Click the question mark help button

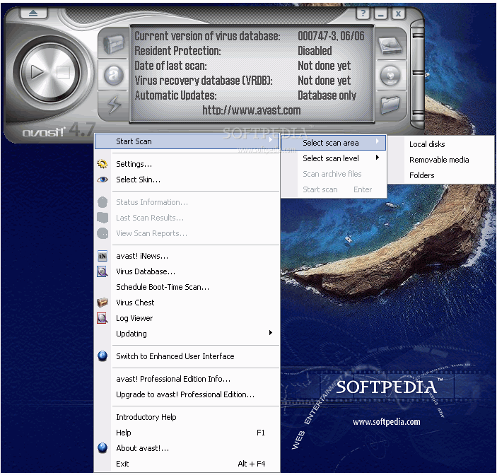click(363, 13)
